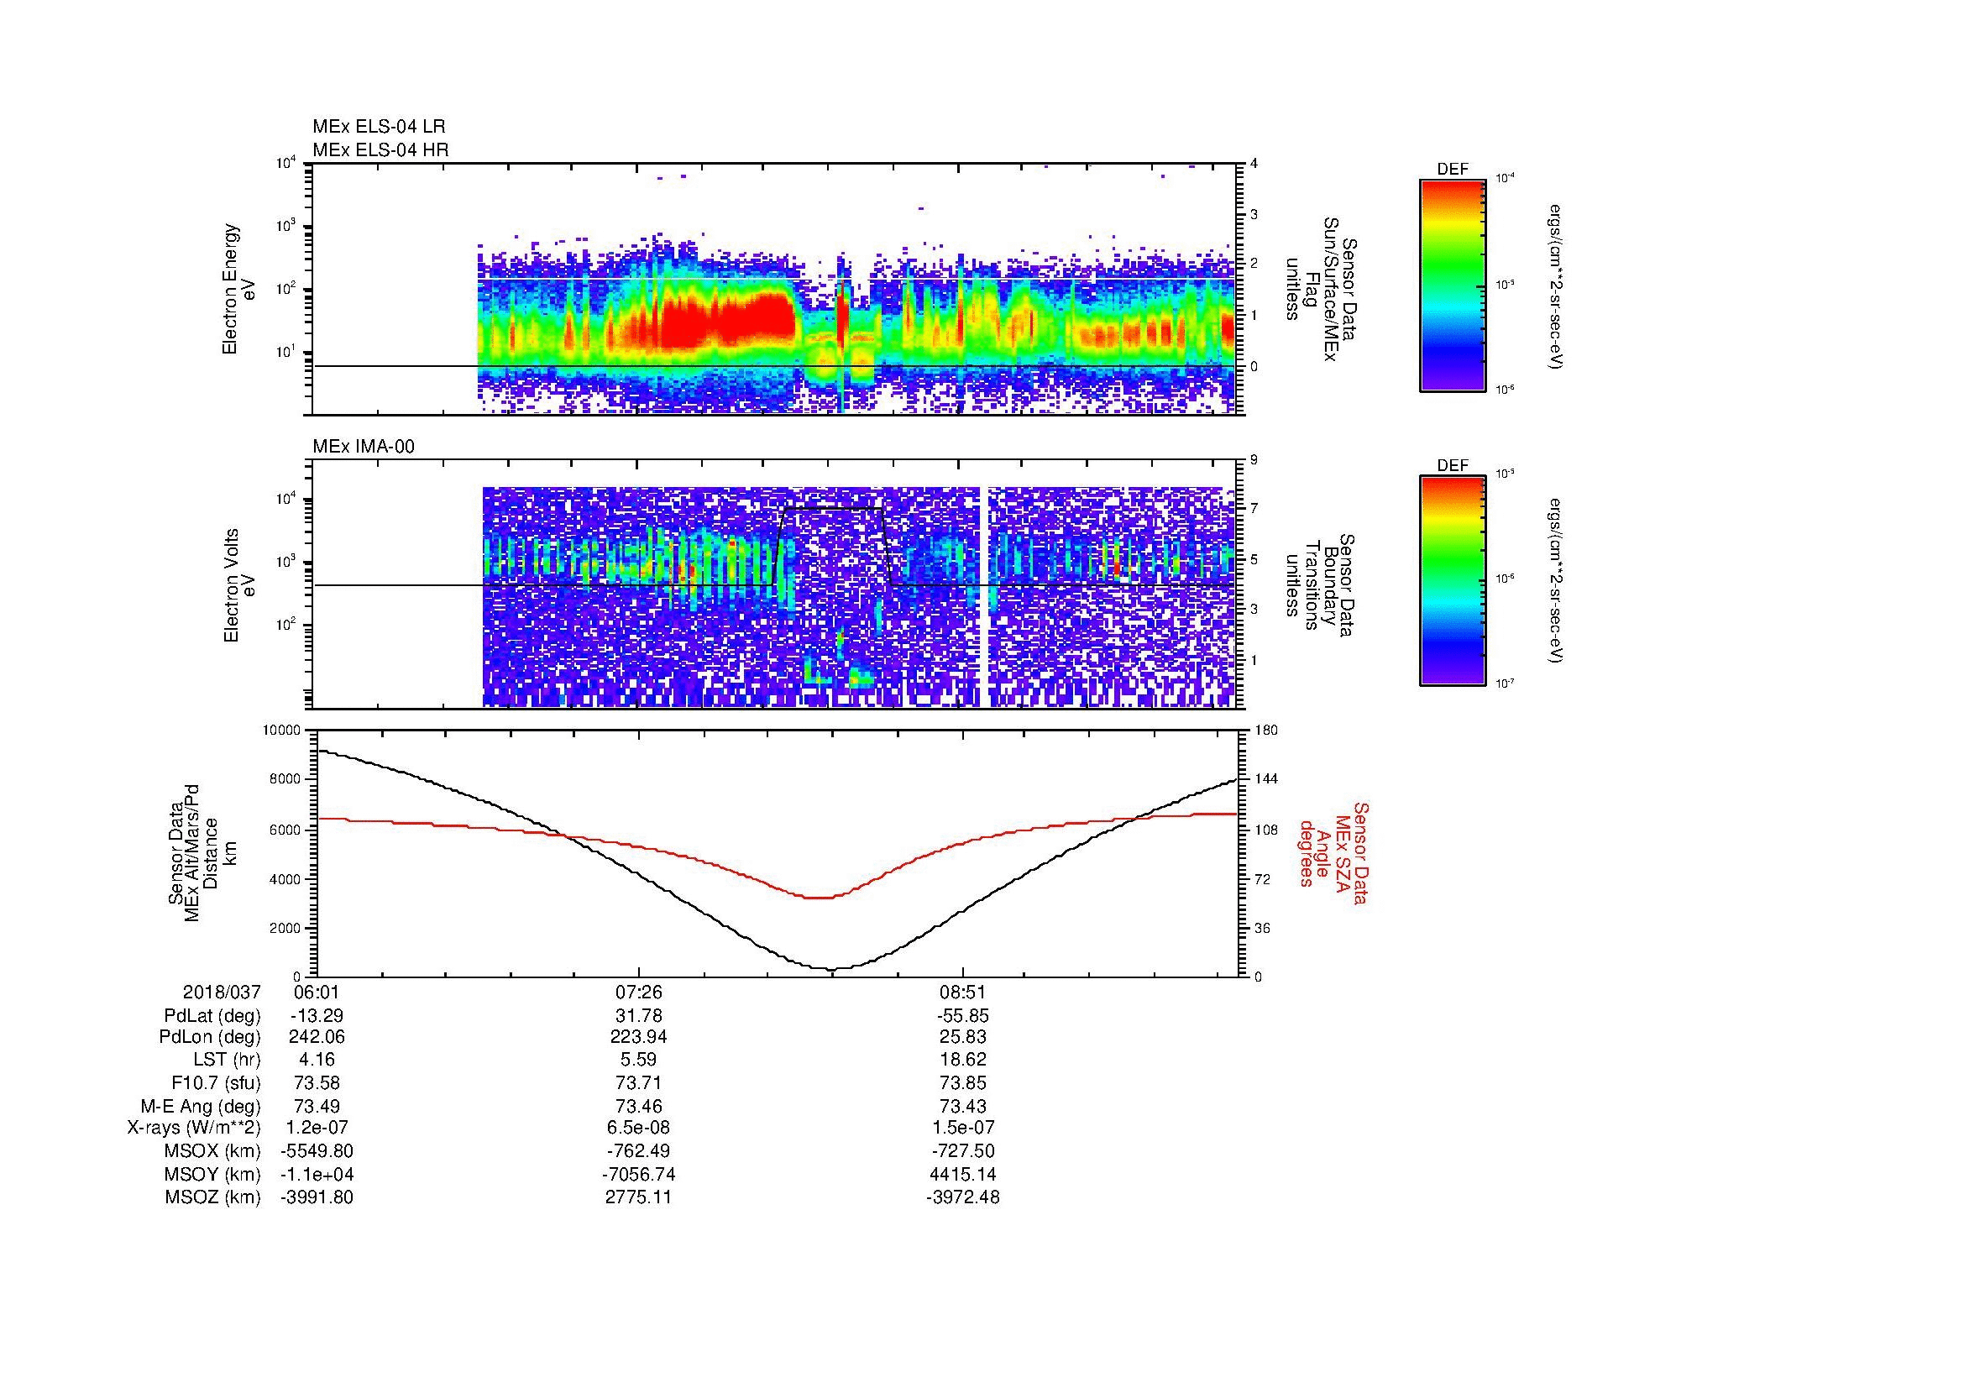Click the MSOX value -5549.80
The width and height of the screenshot is (1964, 1388).
[x=317, y=1151]
